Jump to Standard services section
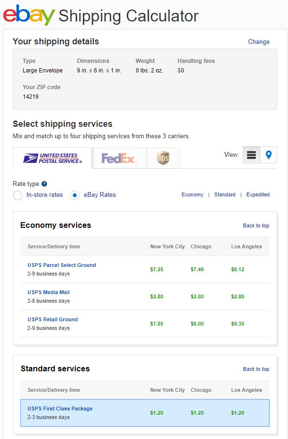 (225, 194)
